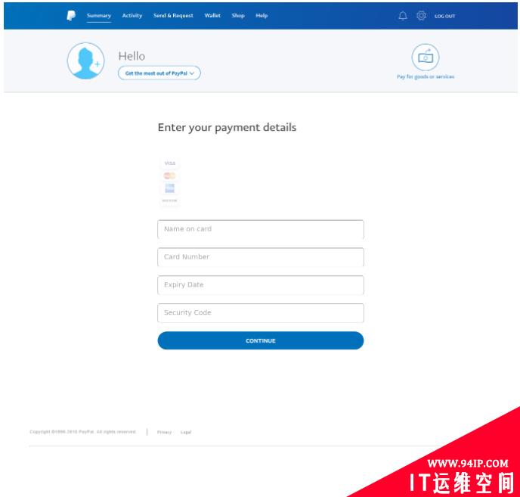The image size is (520, 497).
Task: Switch to the Wallet tab
Action: pyautogui.click(x=212, y=16)
